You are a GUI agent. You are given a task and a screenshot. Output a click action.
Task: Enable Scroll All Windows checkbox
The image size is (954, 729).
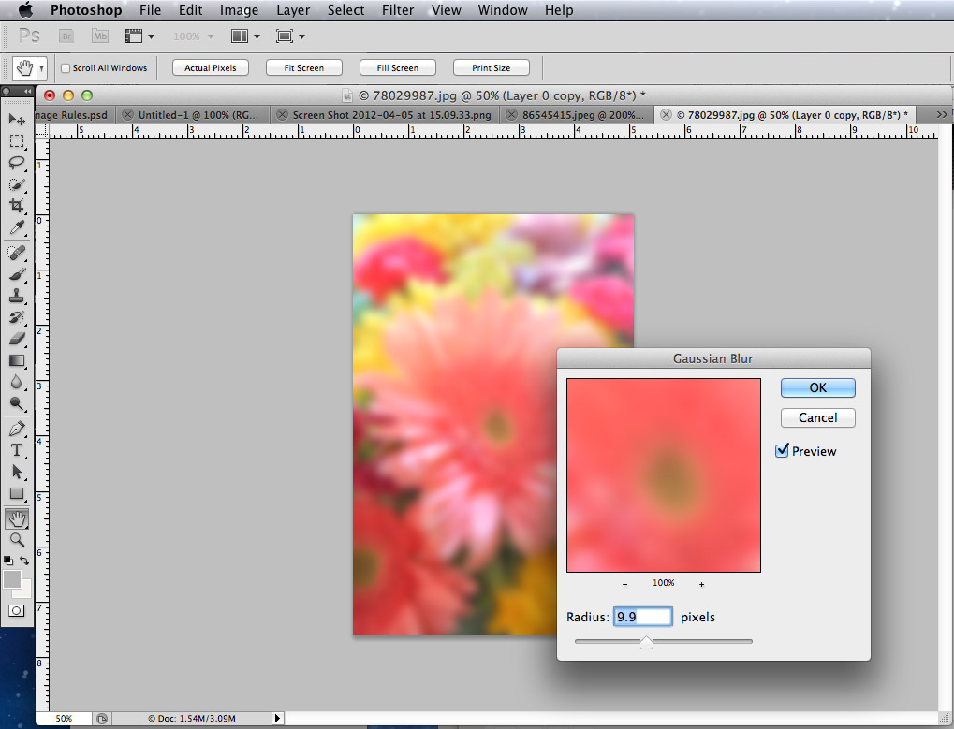pos(66,68)
